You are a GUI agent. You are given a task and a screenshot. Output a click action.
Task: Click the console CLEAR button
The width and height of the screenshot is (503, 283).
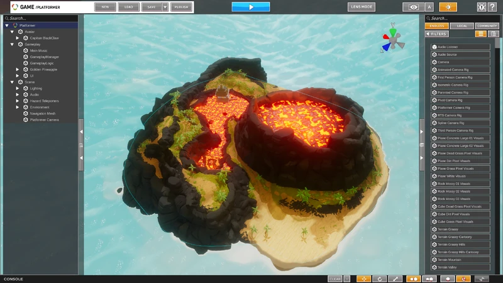(335, 279)
